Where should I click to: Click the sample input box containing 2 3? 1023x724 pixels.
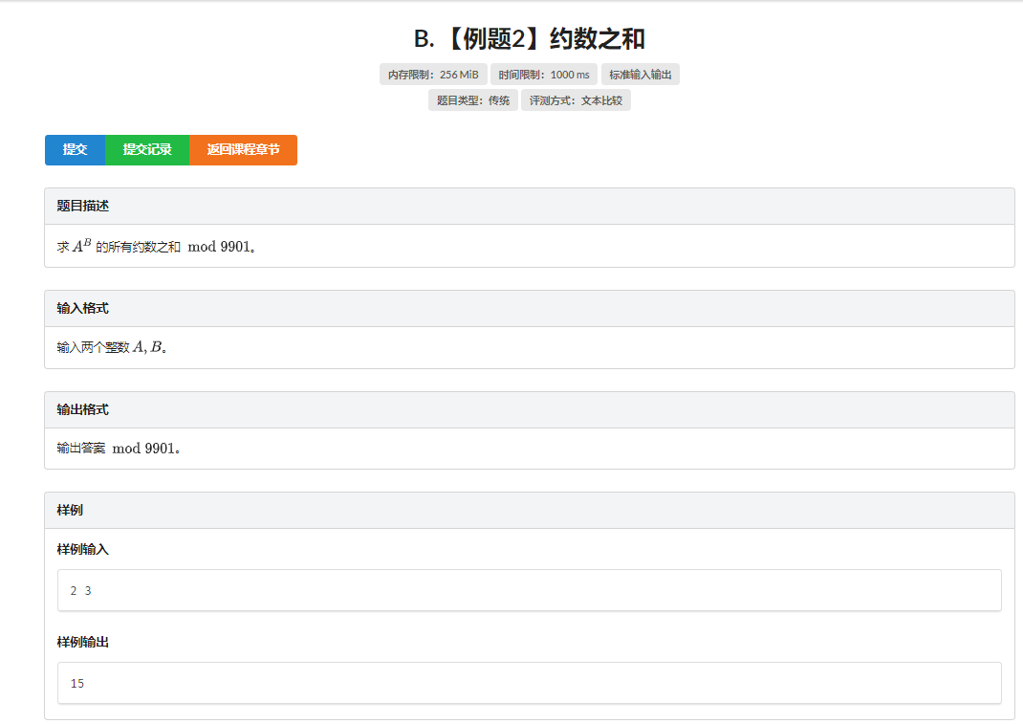(529, 590)
